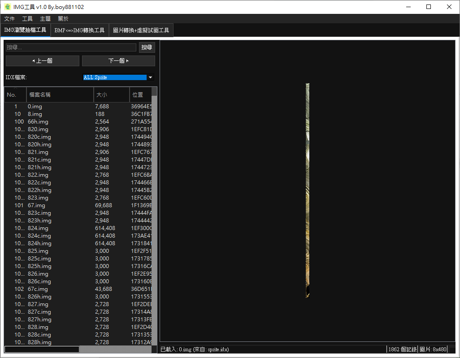Image resolution: width=460 pixels, height=358 pixels.
Task: Select the 825h.img row
Action: coord(78,266)
